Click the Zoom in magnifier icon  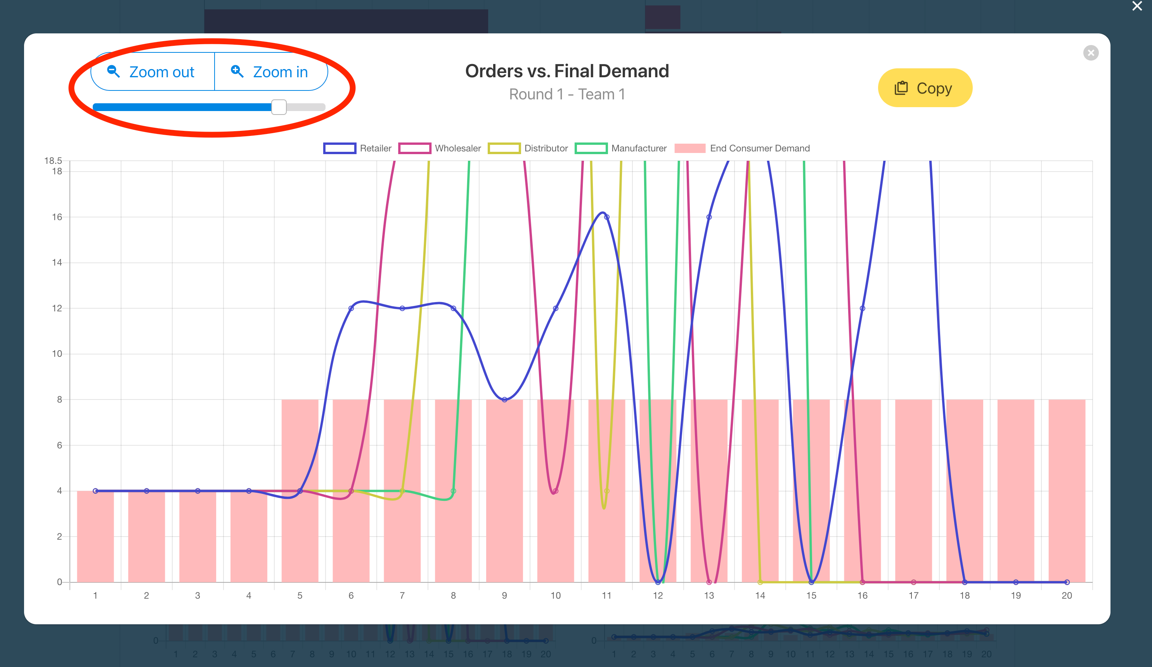(237, 71)
